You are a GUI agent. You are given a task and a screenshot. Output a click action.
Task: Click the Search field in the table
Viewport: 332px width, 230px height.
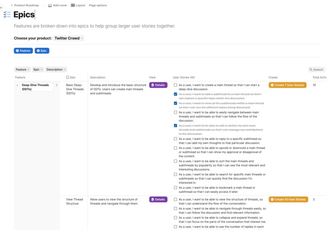click(316, 70)
